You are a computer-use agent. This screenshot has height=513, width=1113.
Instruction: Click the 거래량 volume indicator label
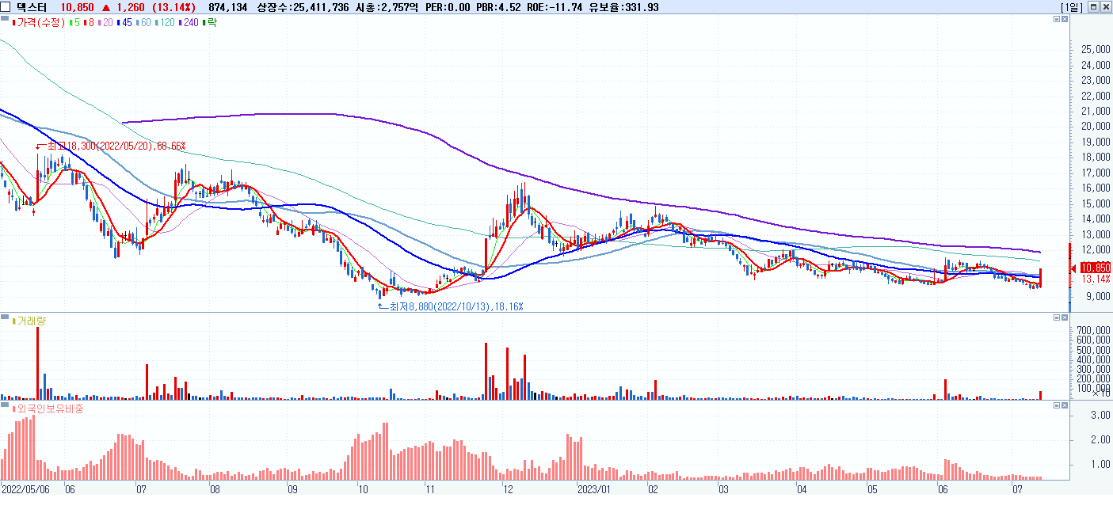point(30,321)
